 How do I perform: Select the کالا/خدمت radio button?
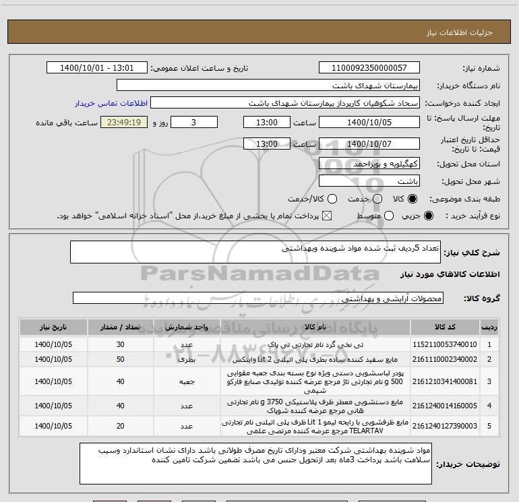(332, 199)
